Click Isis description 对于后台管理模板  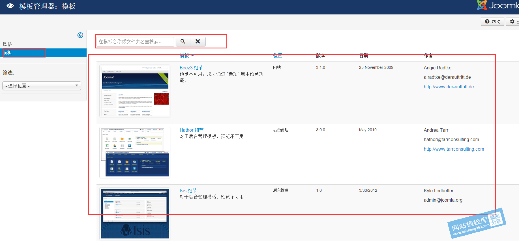[x=212, y=197]
